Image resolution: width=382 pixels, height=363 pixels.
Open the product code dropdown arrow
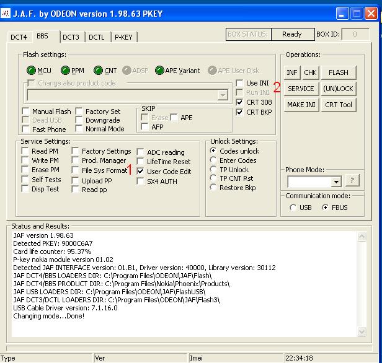point(223,95)
